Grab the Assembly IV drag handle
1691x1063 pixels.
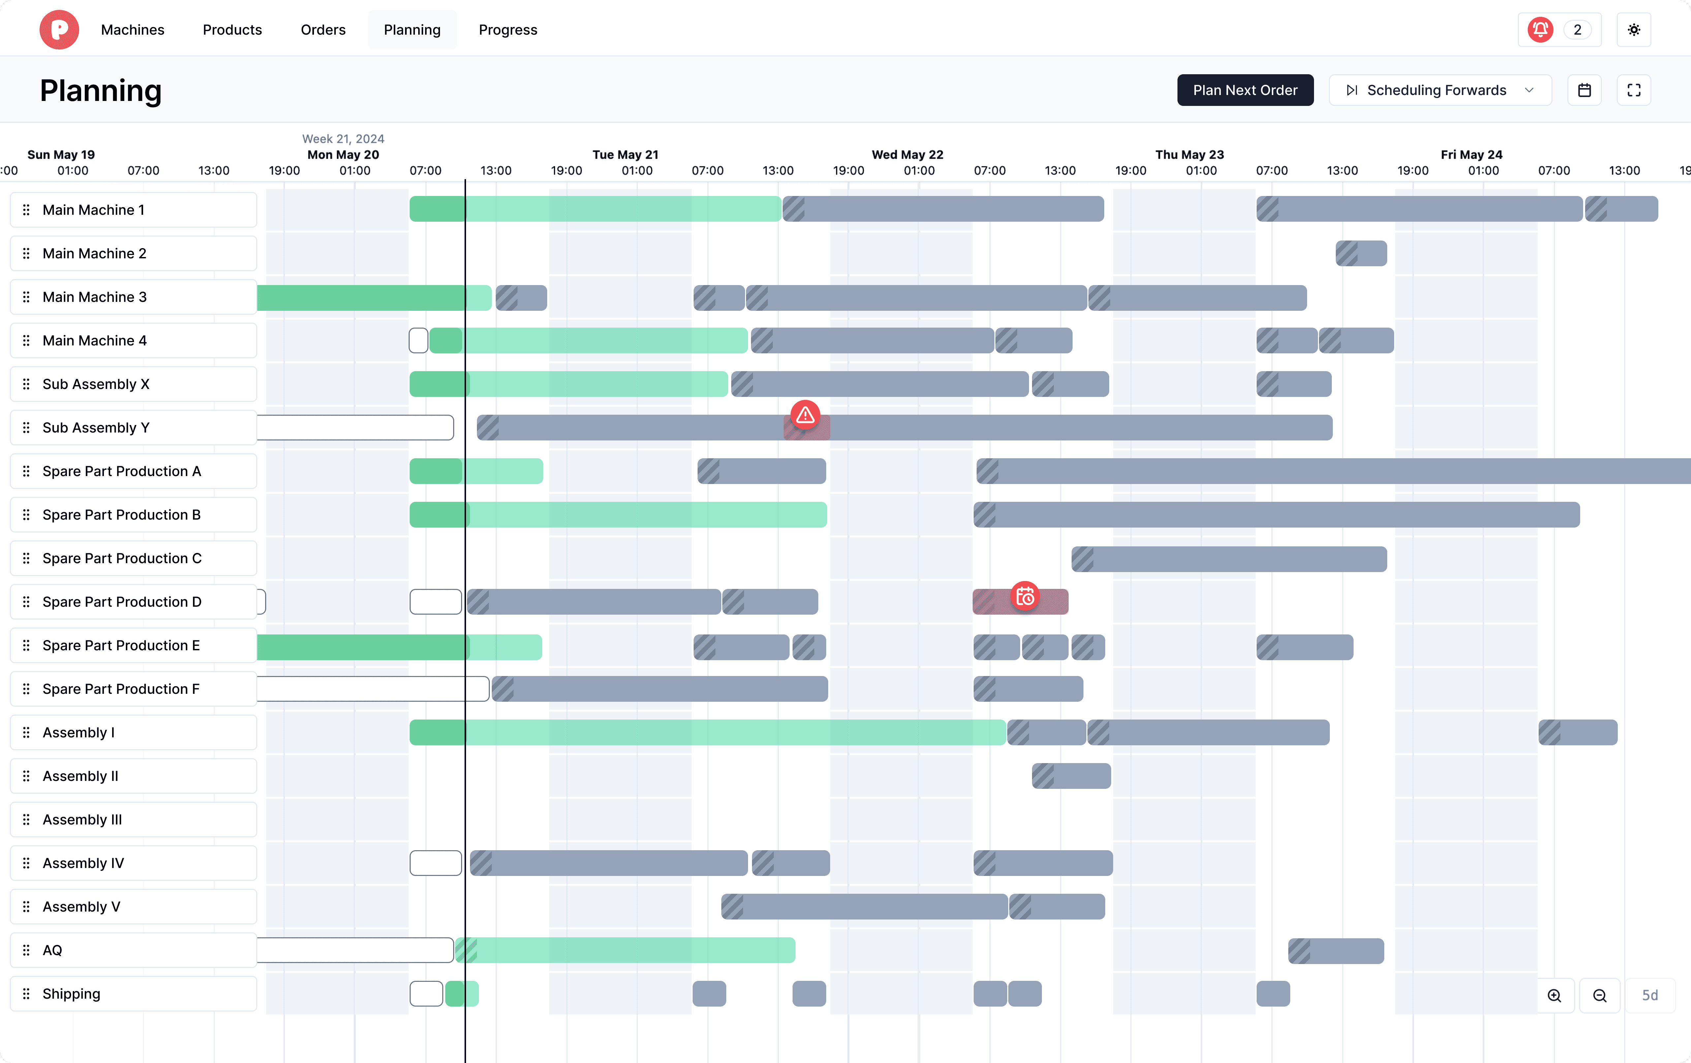27,863
